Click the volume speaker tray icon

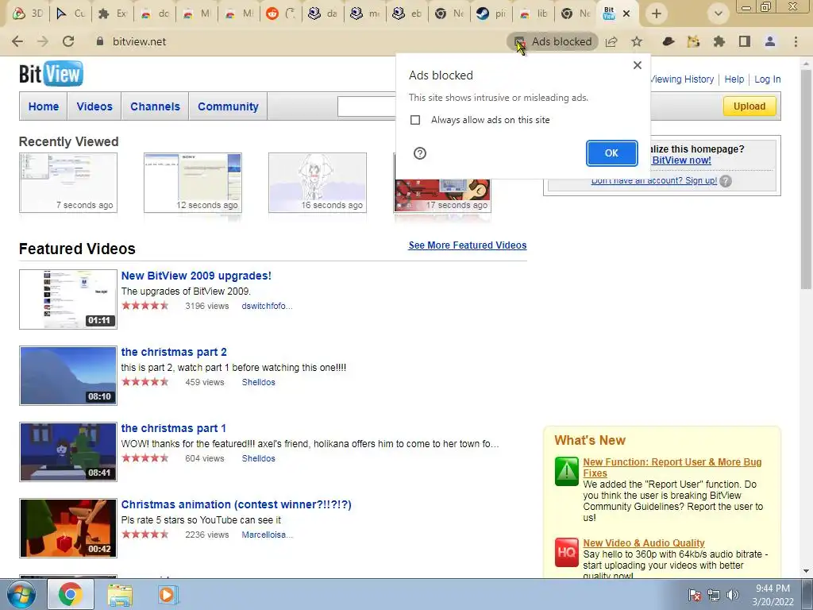[733, 595]
